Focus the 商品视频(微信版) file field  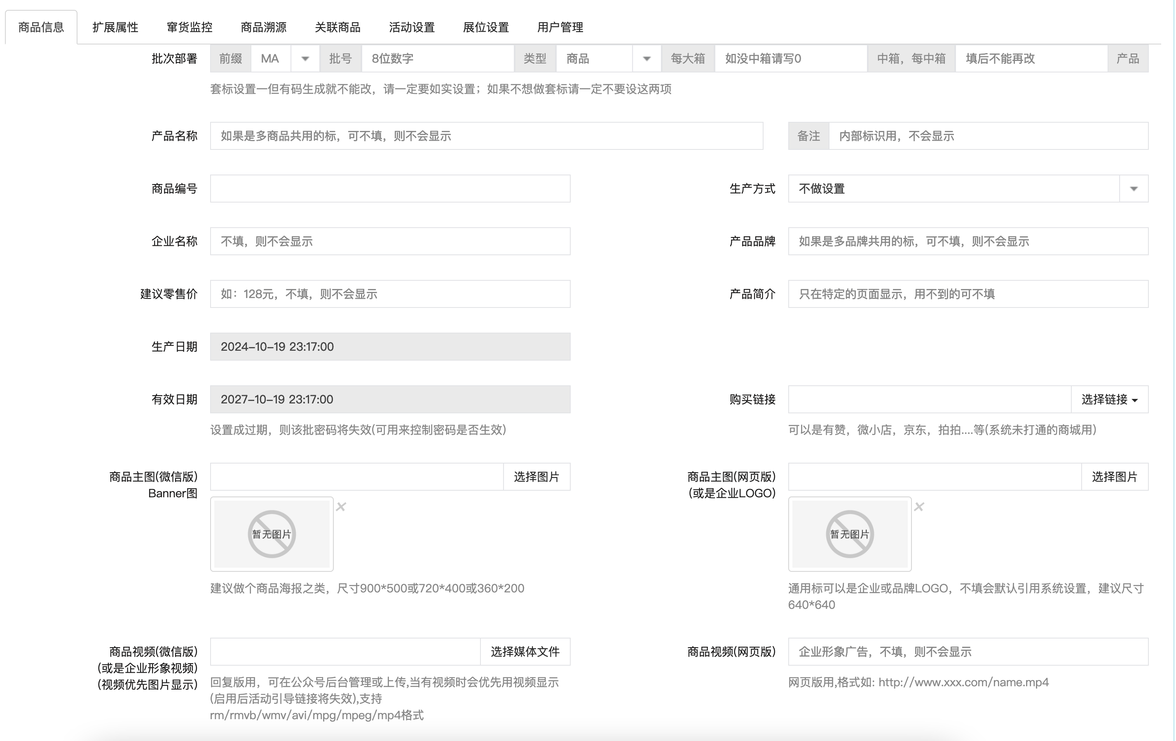point(345,652)
